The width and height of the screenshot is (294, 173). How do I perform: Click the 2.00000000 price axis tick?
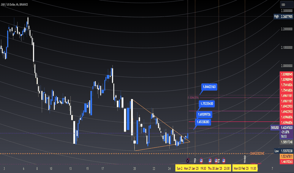(287, 66)
